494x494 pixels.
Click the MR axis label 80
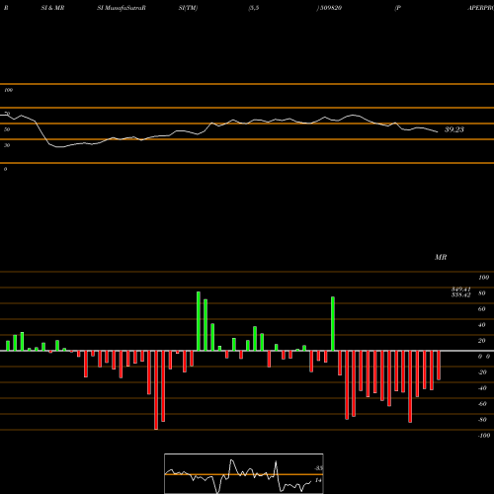pyautogui.click(x=482, y=293)
